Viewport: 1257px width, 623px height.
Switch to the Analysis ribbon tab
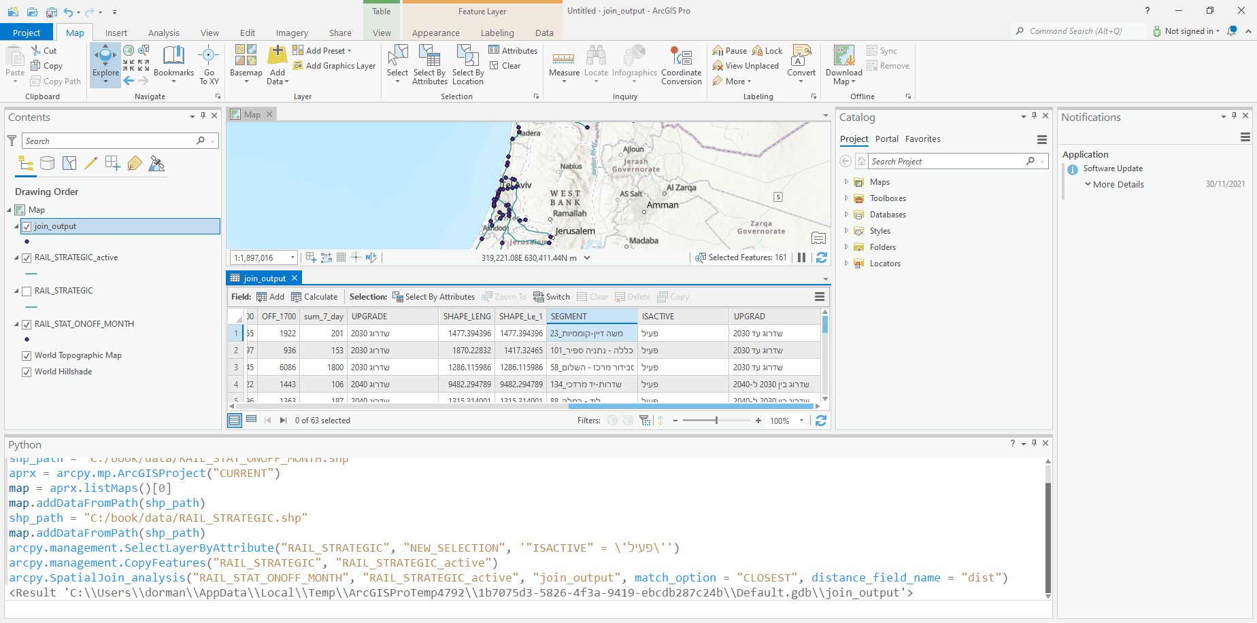coord(163,33)
